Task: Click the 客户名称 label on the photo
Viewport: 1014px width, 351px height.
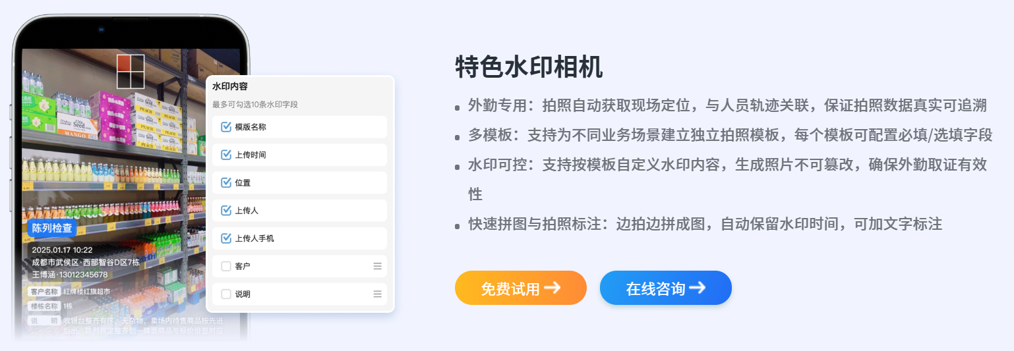Action: click(x=45, y=291)
